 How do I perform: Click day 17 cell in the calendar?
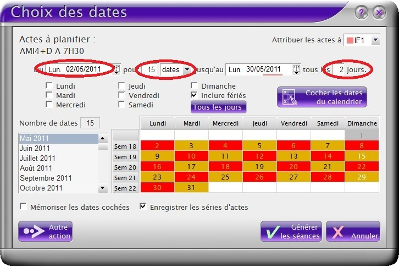pyautogui.click(x=191, y=167)
